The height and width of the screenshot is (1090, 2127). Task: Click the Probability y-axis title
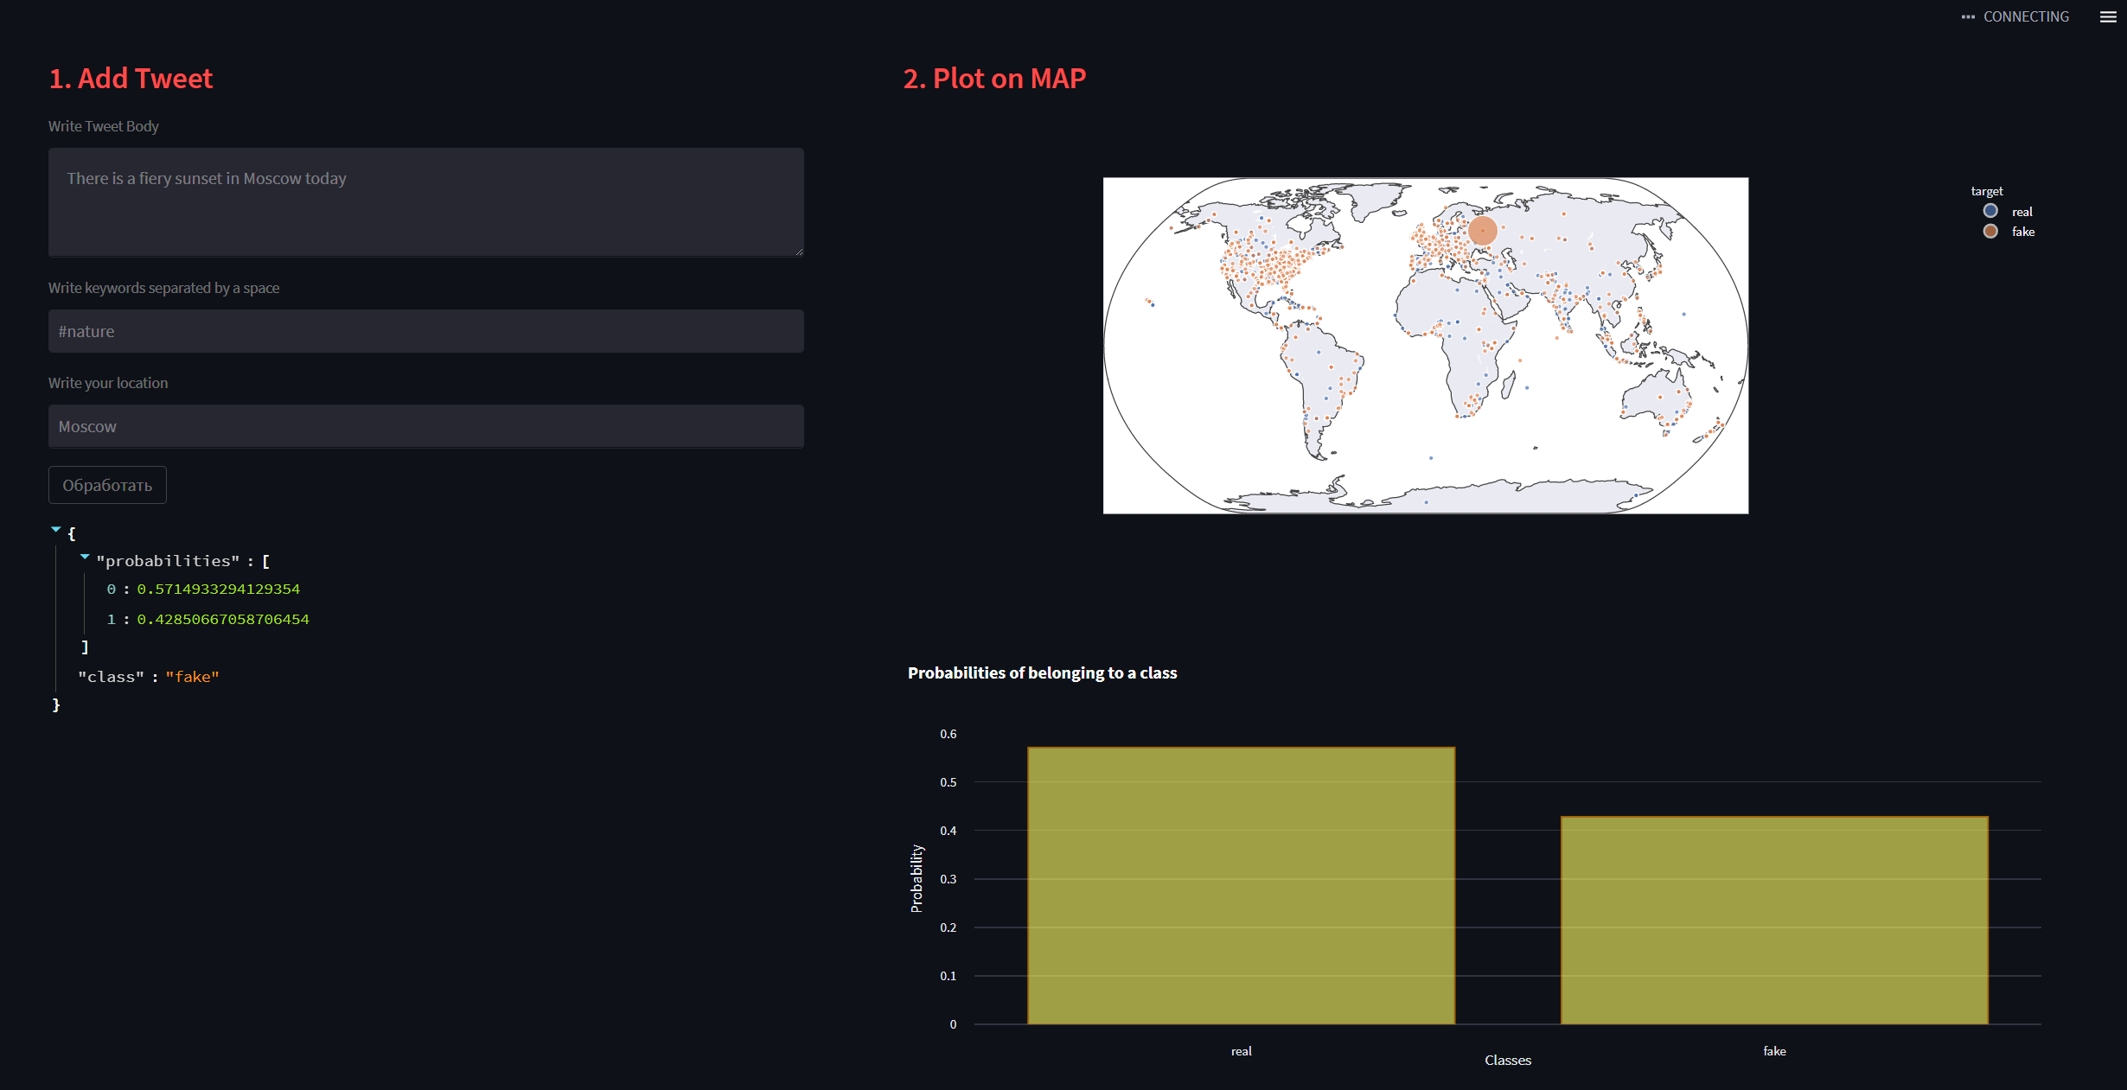(x=917, y=878)
